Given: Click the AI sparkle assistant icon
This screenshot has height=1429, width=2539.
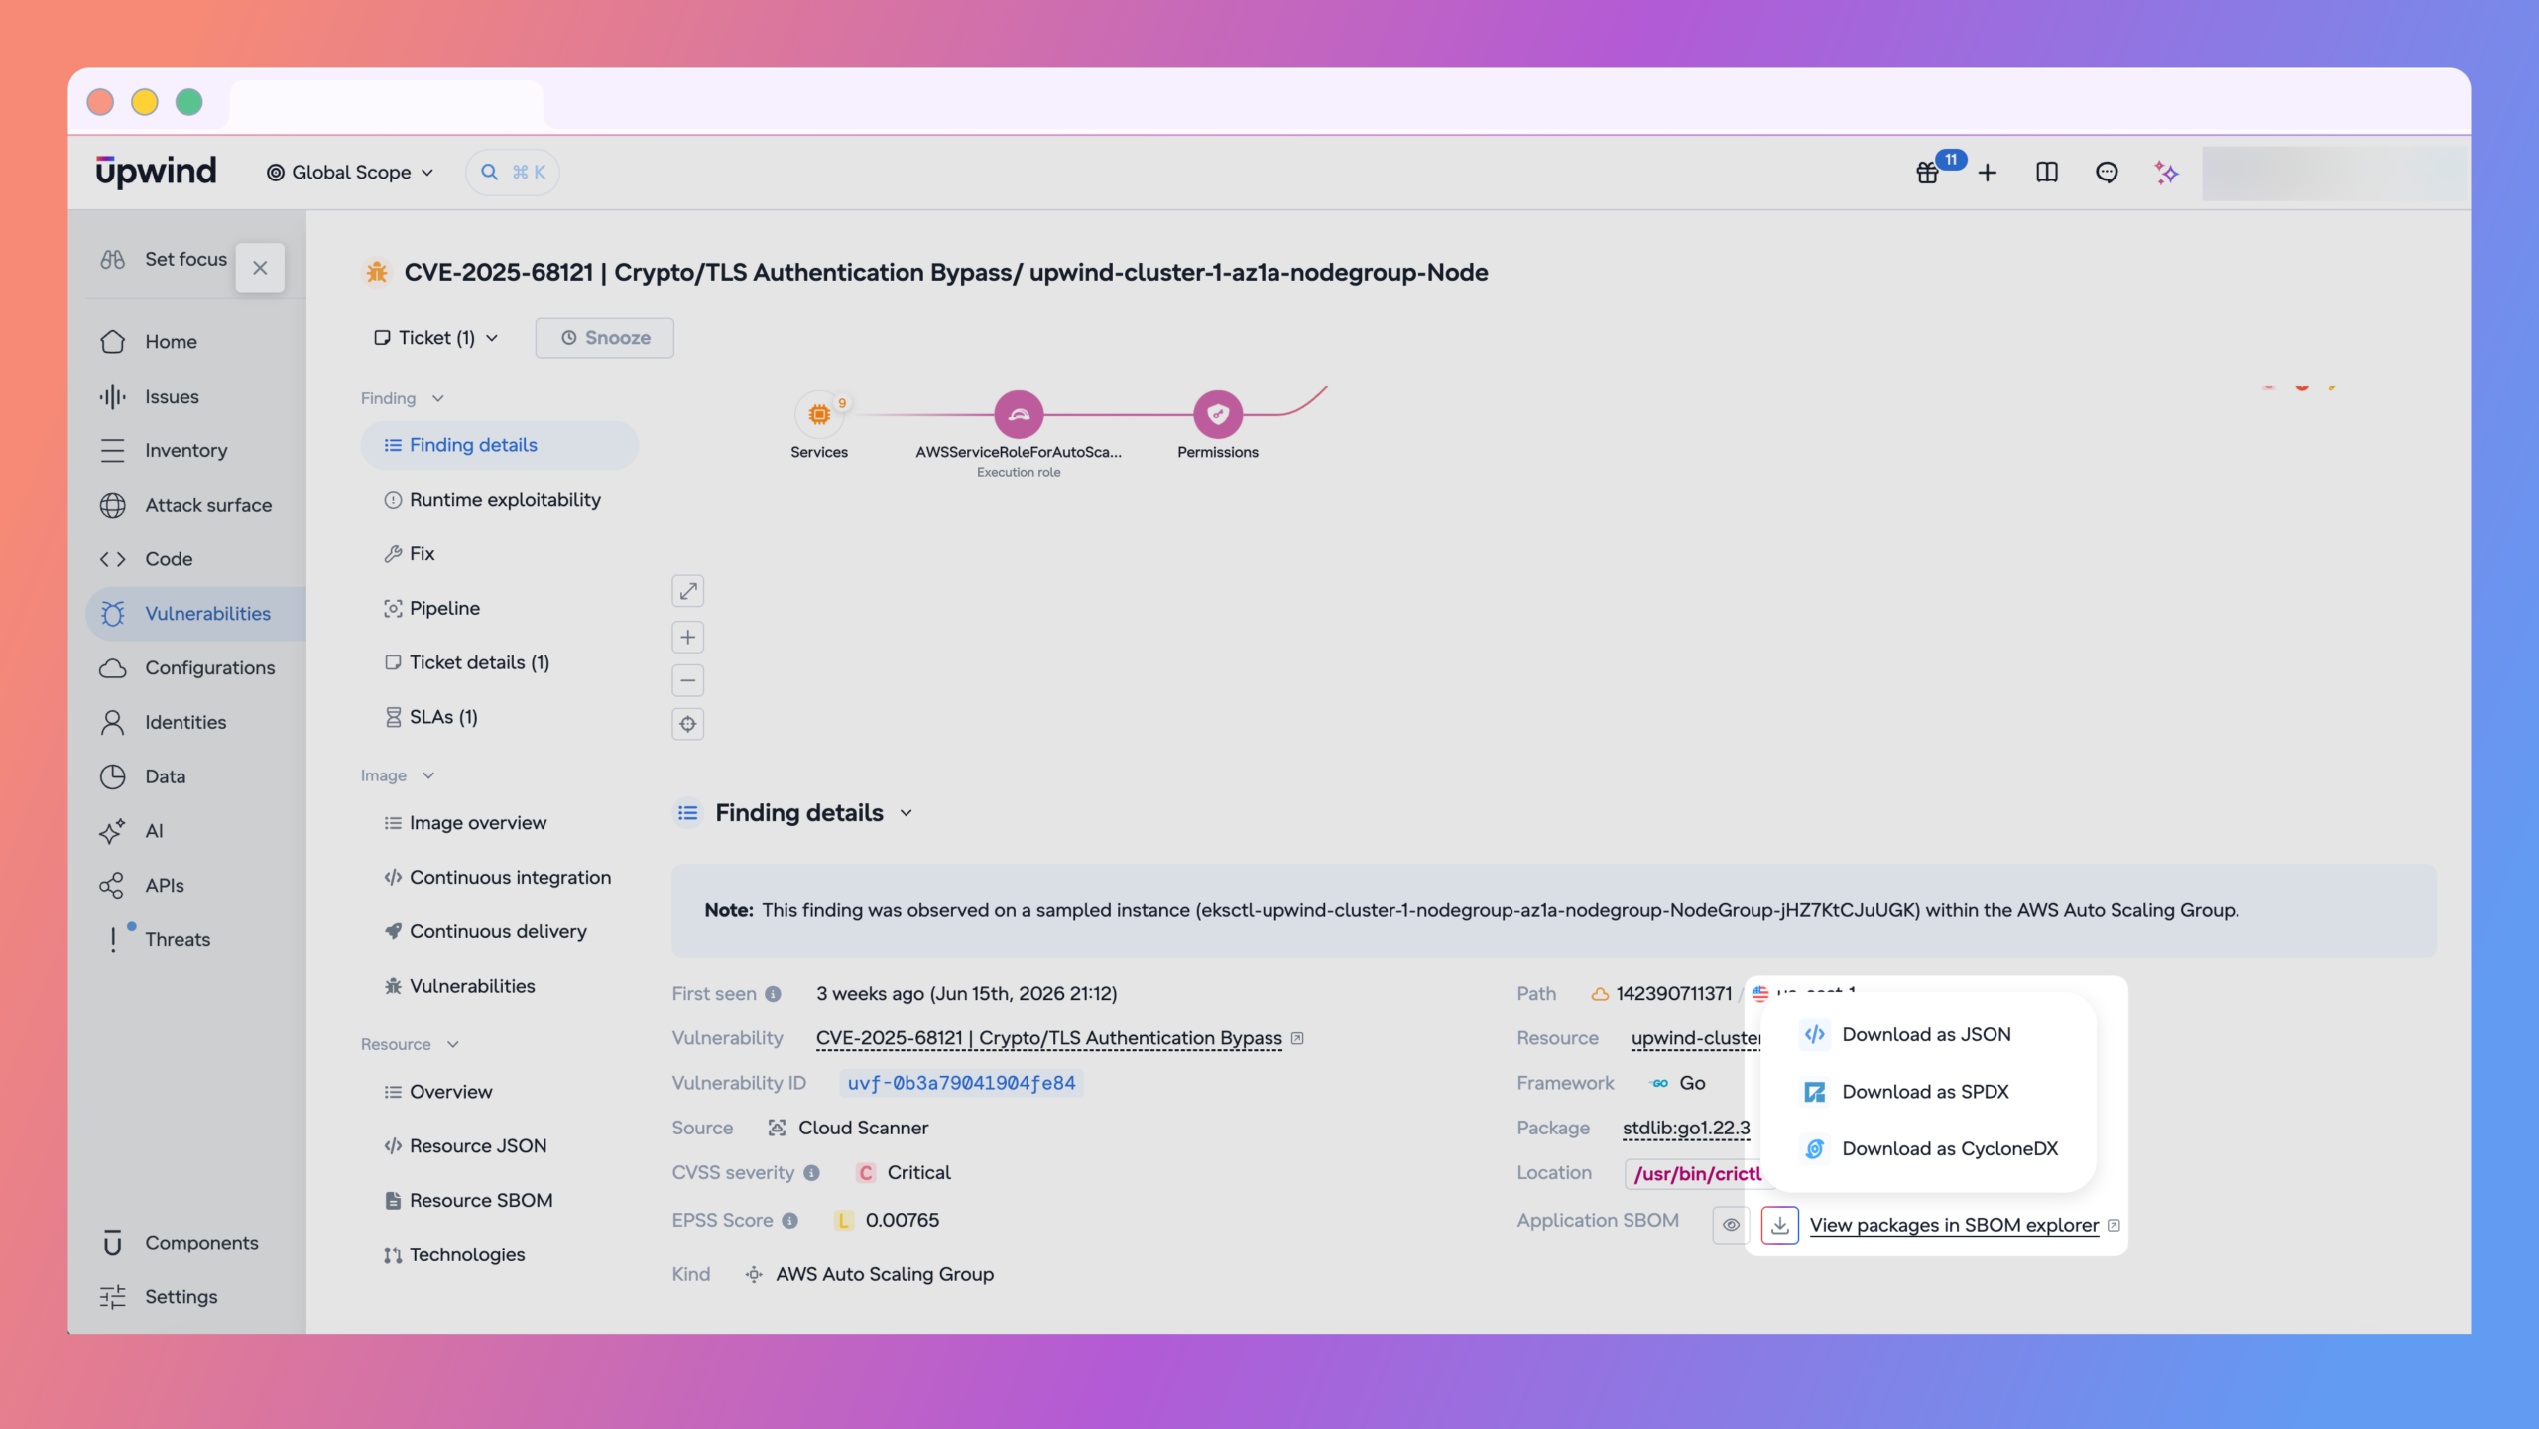Looking at the screenshot, I should click(2167, 173).
